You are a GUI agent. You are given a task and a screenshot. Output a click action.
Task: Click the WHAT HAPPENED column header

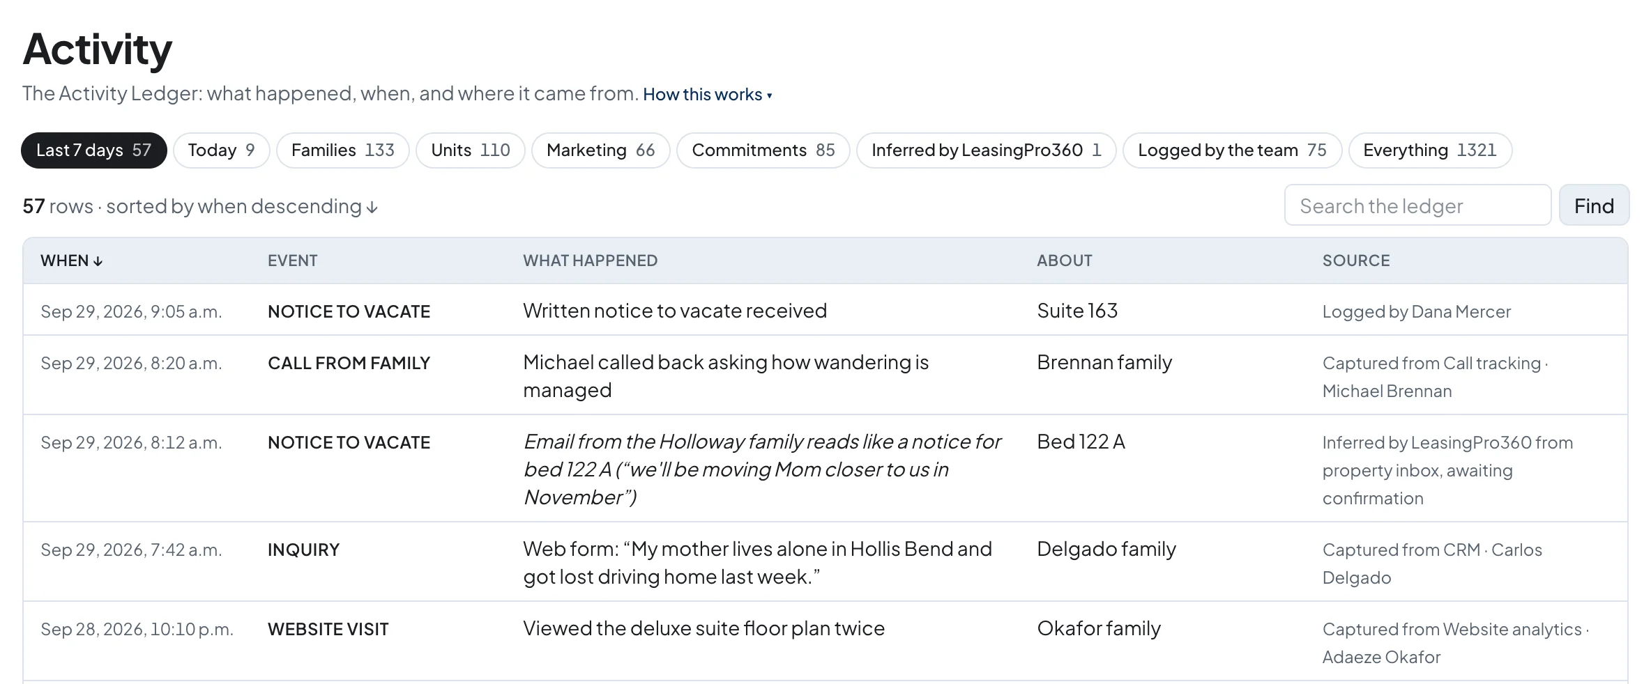590,261
